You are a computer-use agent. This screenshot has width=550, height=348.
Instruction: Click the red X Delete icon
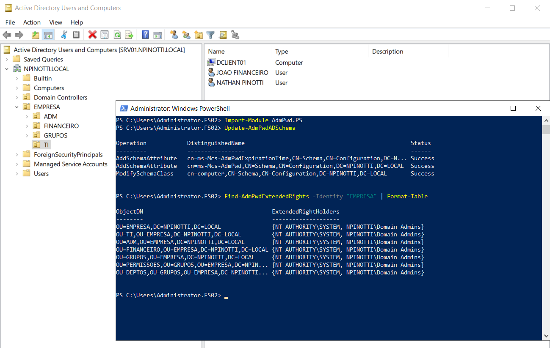[x=92, y=35]
